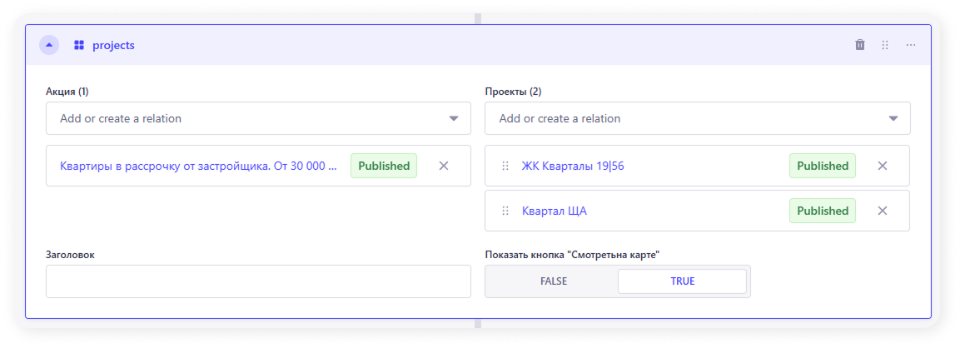Set the map button toggle to FALSE
The width and height of the screenshot is (960, 348).
click(553, 281)
